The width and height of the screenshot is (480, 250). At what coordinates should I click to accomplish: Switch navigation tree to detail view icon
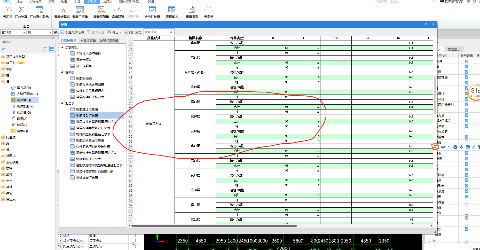52,49
